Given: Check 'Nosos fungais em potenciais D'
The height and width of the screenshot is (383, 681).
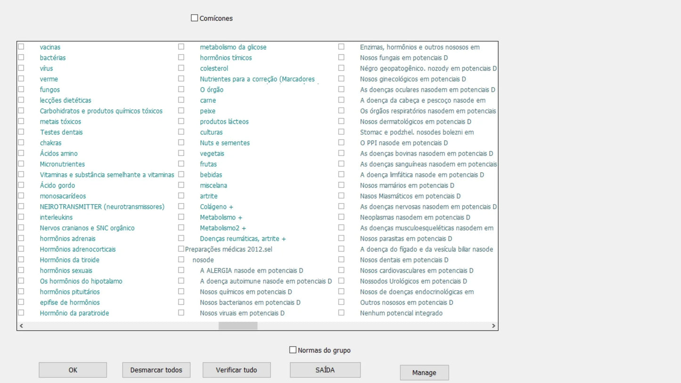Looking at the screenshot, I should pos(341,57).
